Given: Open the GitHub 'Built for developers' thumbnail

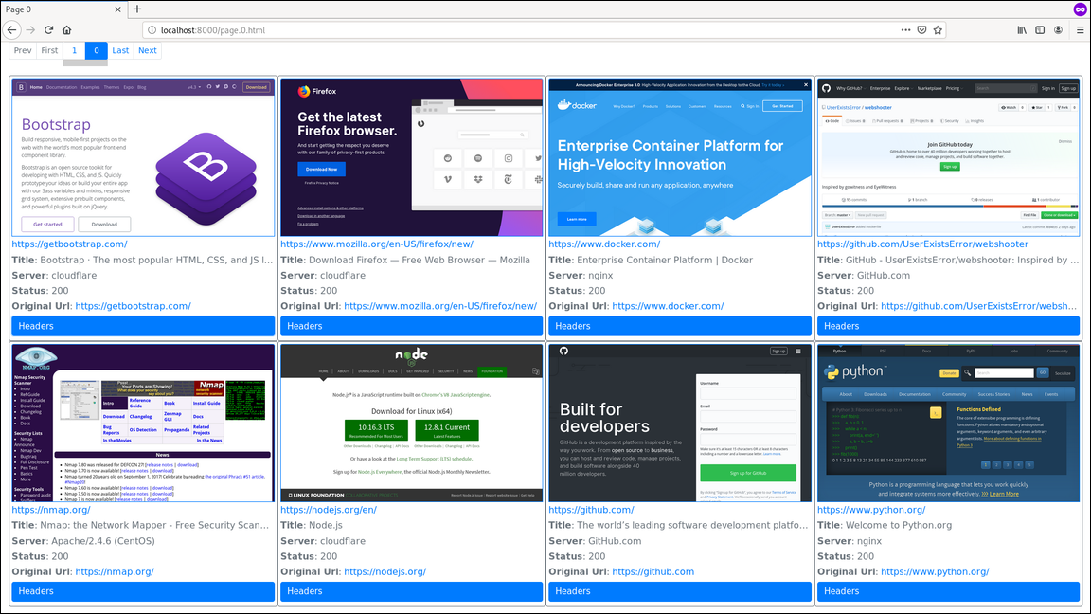Looking at the screenshot, I should coord(680,423).
